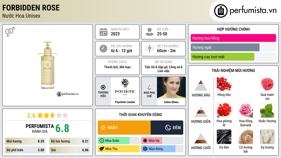Click the Celine Ellena name link
The height and width of the screenshot is (158, 281).
coord(171,102)
